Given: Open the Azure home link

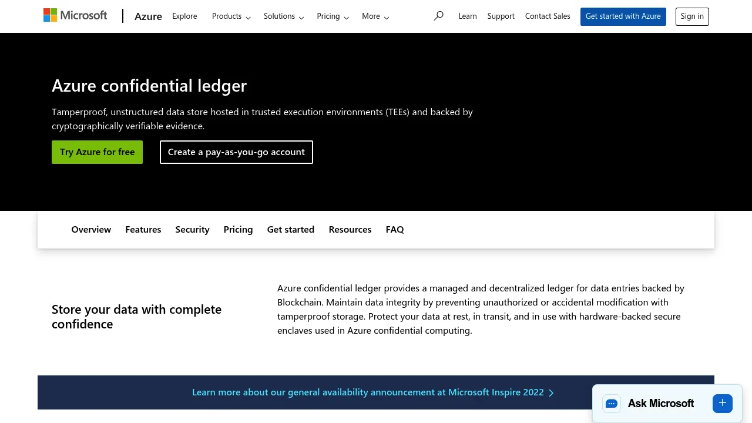Looking at the screenshot, I should click(x=148, y=16).
